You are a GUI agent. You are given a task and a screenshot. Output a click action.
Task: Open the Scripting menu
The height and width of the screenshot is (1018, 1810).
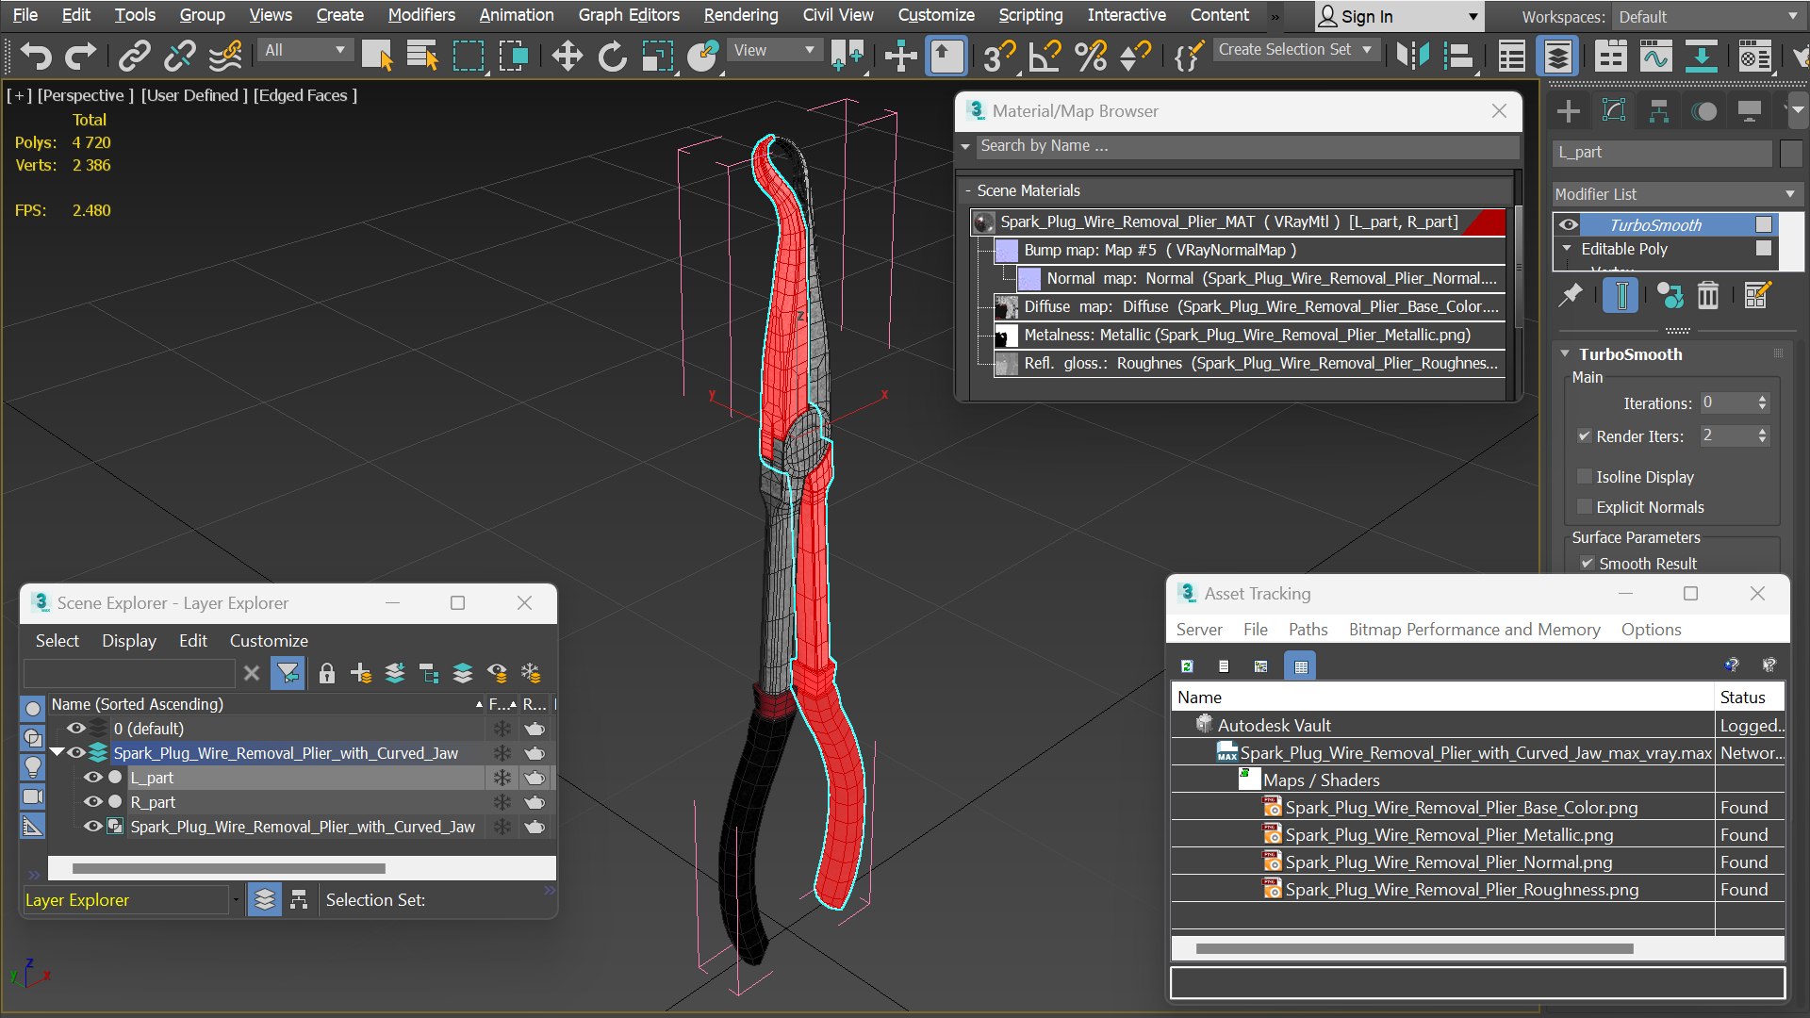pos(1030,15)
